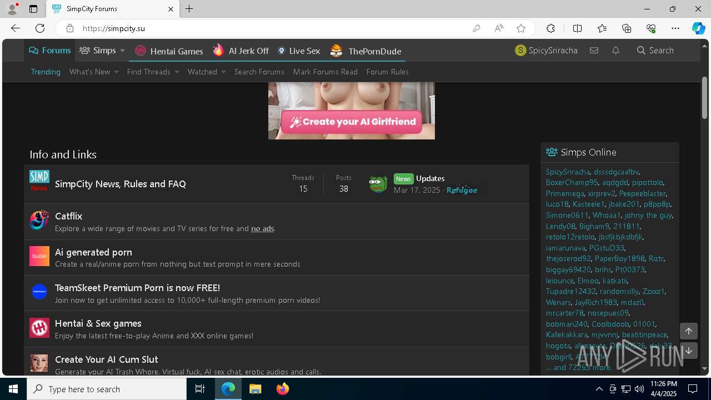Screen dimensions: 711x400
Task: Launch Firefox from the taskbar
Action: coord(283,389)
